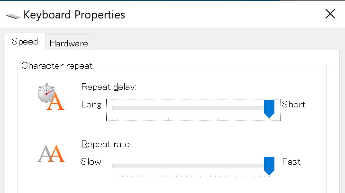
Task: Click the Repeat delay slider track's left end
Action: tap(114, 108)
